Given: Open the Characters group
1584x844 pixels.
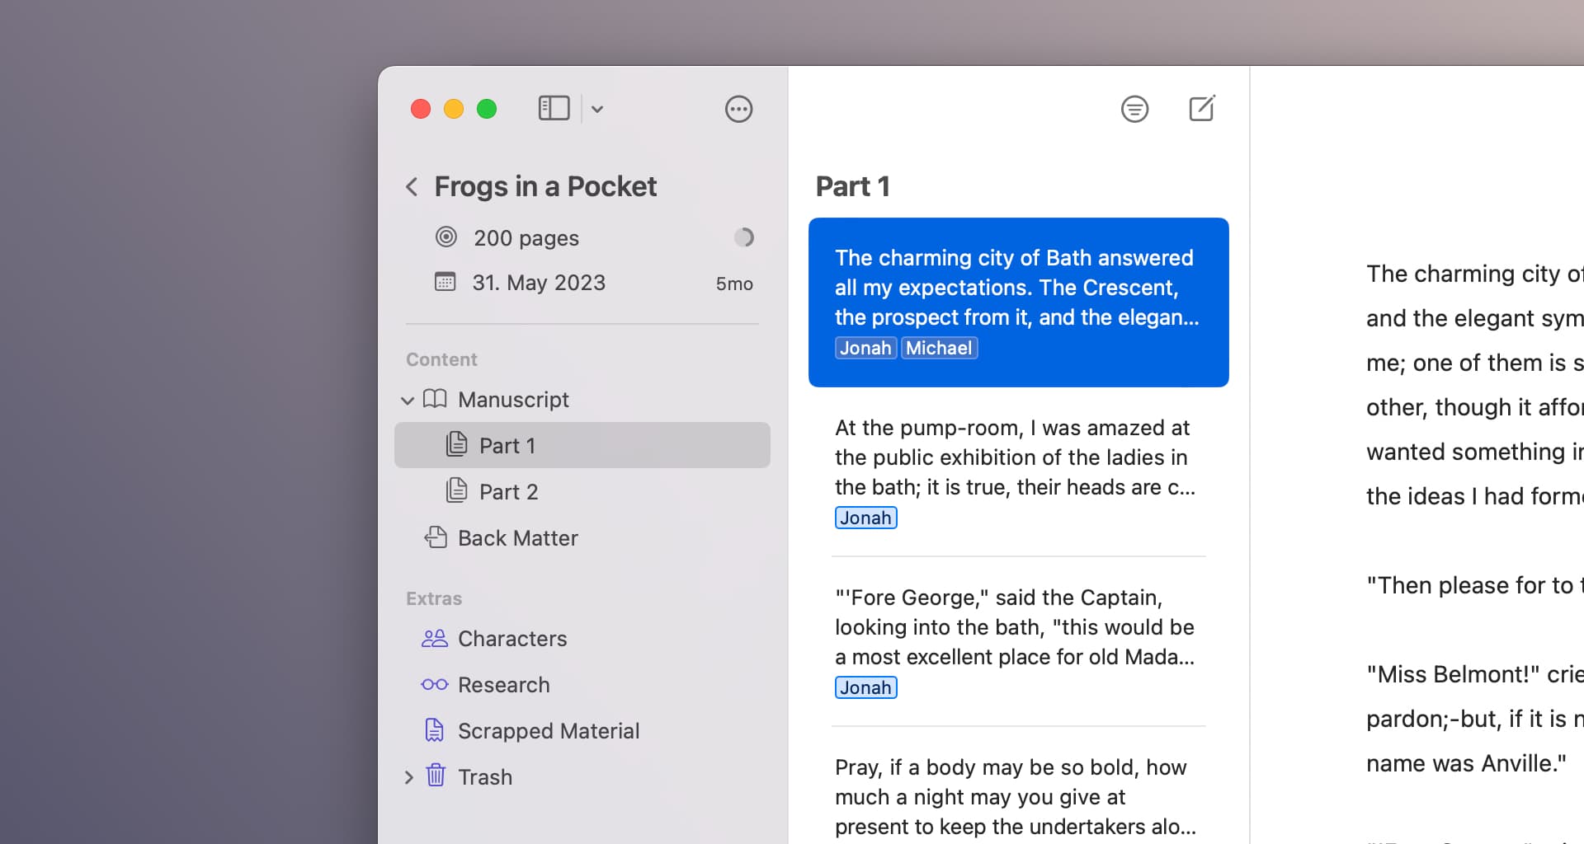Looking at the screenshot, I should tap(511, 639).
